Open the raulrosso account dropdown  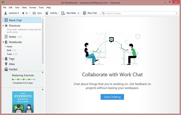pos(14,13)
